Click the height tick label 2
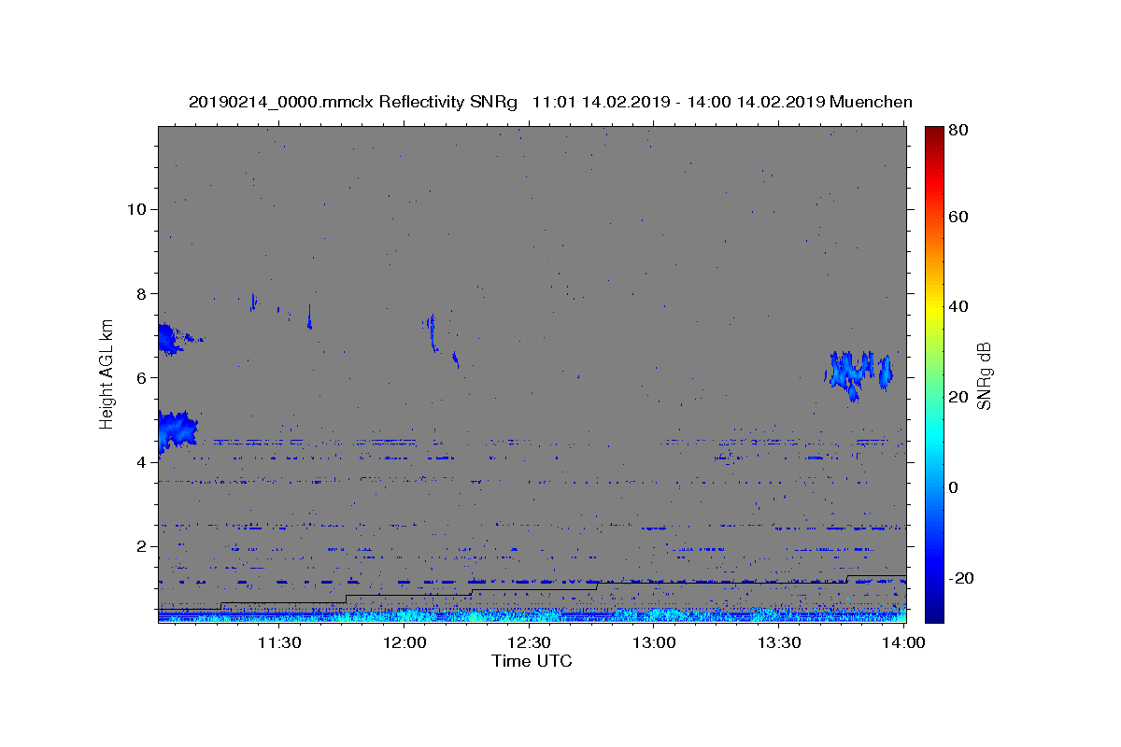This screenshot has width=1121, height=747. [x=139, y=546]
